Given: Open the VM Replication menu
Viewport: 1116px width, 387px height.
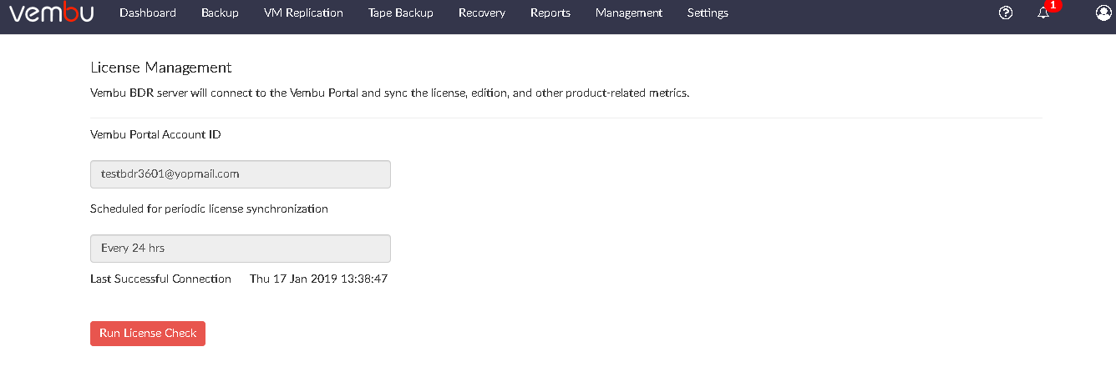Looking at the screenshot, I should pyautogui.click(x=303, y=13).
